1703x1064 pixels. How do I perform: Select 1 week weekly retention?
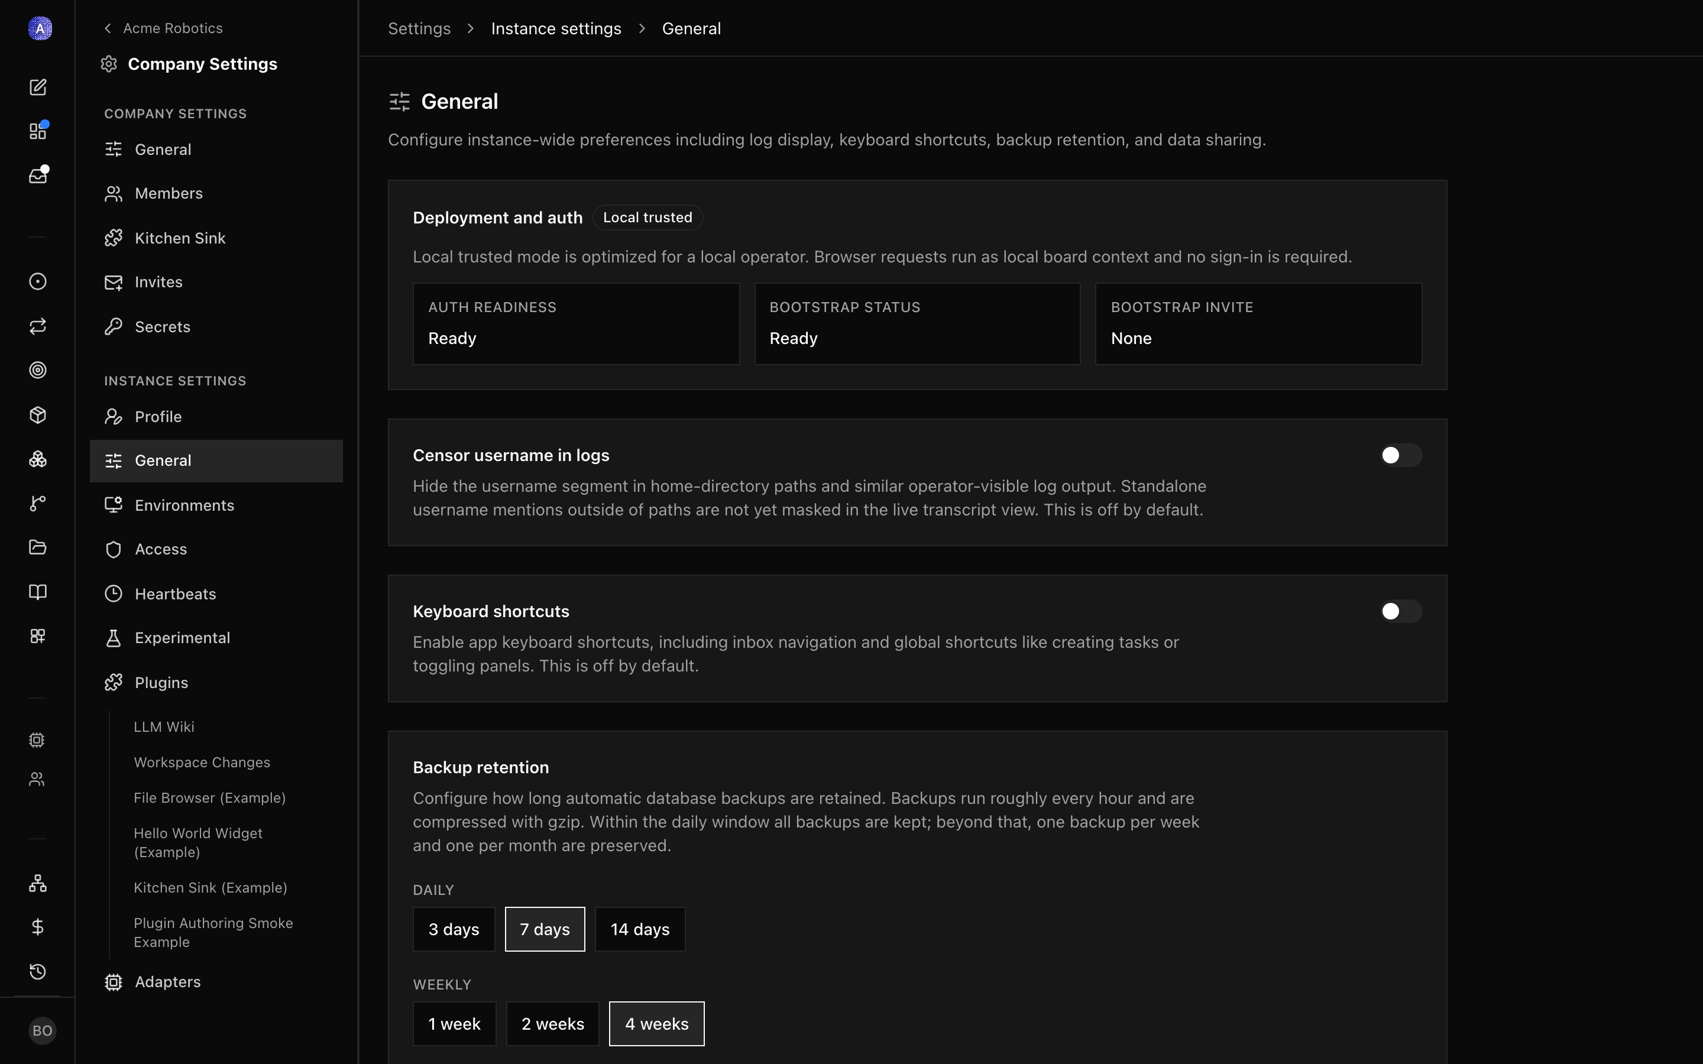pyautogui.click(x=455, y=1024)
